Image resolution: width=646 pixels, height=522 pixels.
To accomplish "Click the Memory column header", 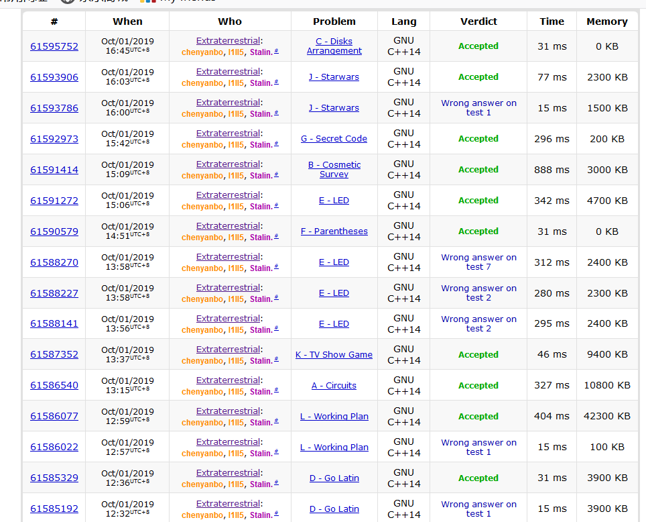I will point(606,21).
